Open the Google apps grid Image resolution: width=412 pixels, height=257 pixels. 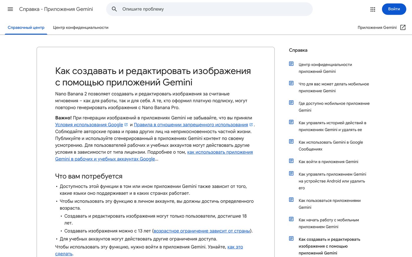click(x=373, y=9)
